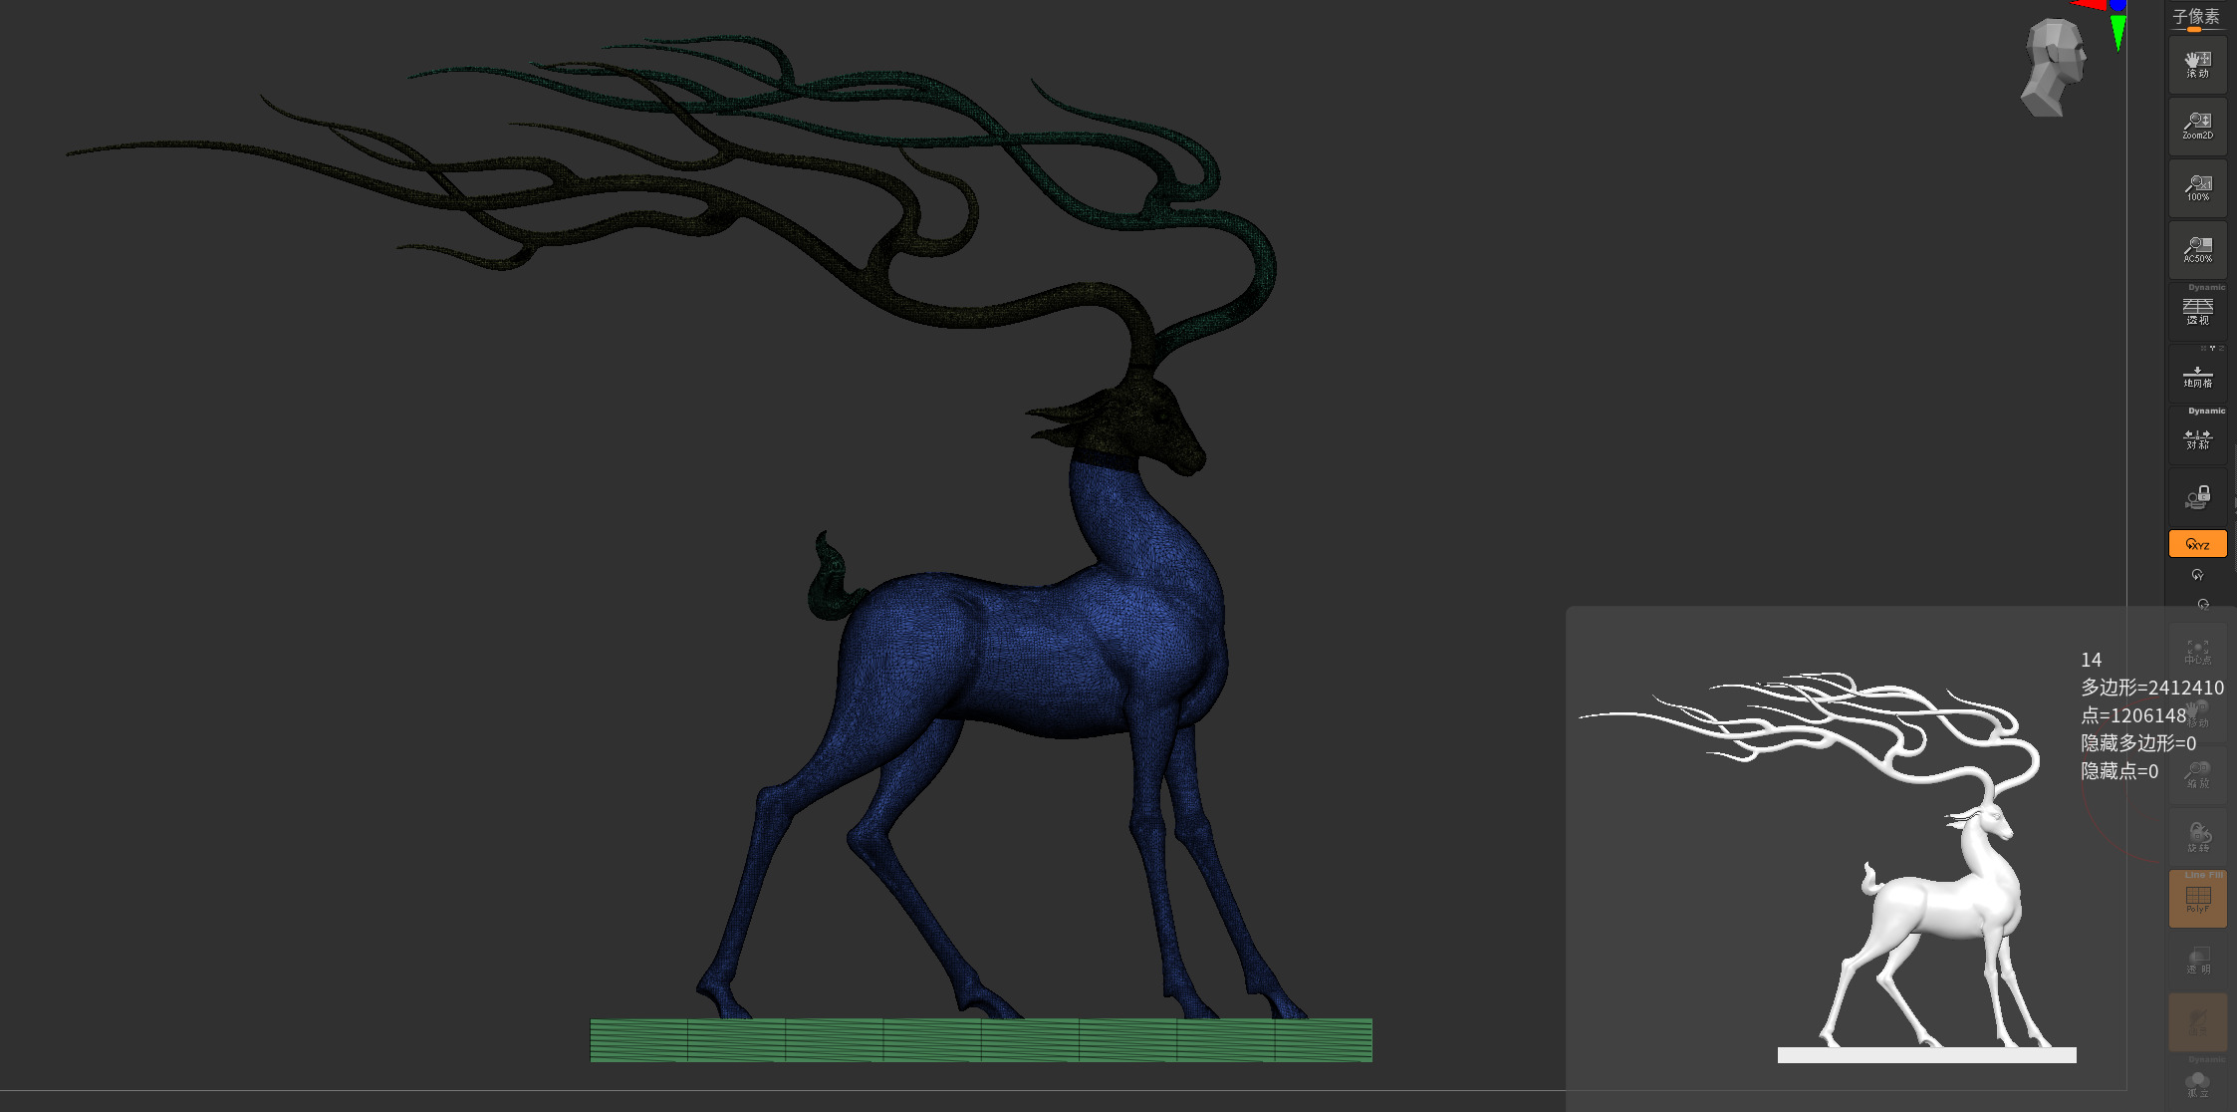Select the 旋转 rotate view tool
The image size is (2237, 1112).
pyautogui.click(x=2197, y=838)
